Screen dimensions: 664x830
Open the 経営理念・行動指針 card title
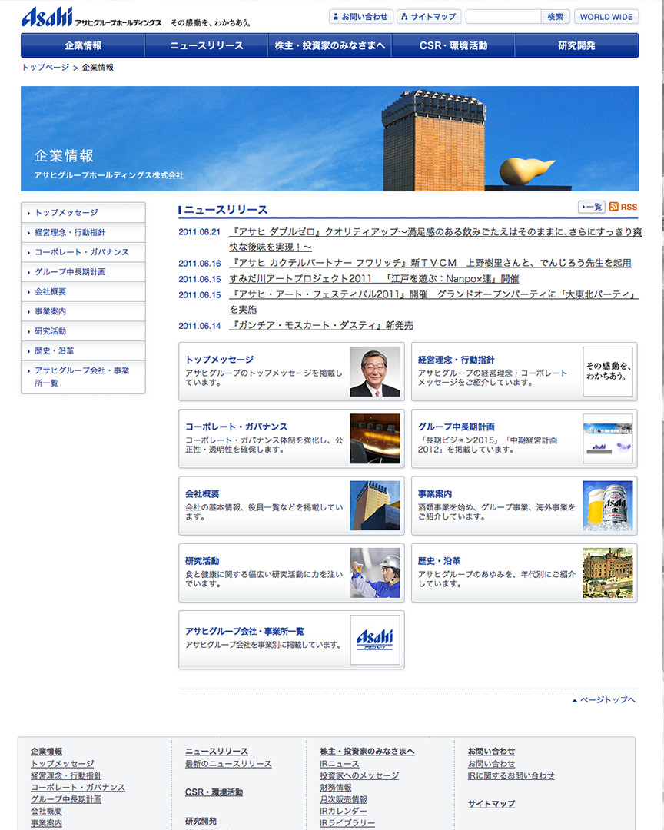point(456,360)
